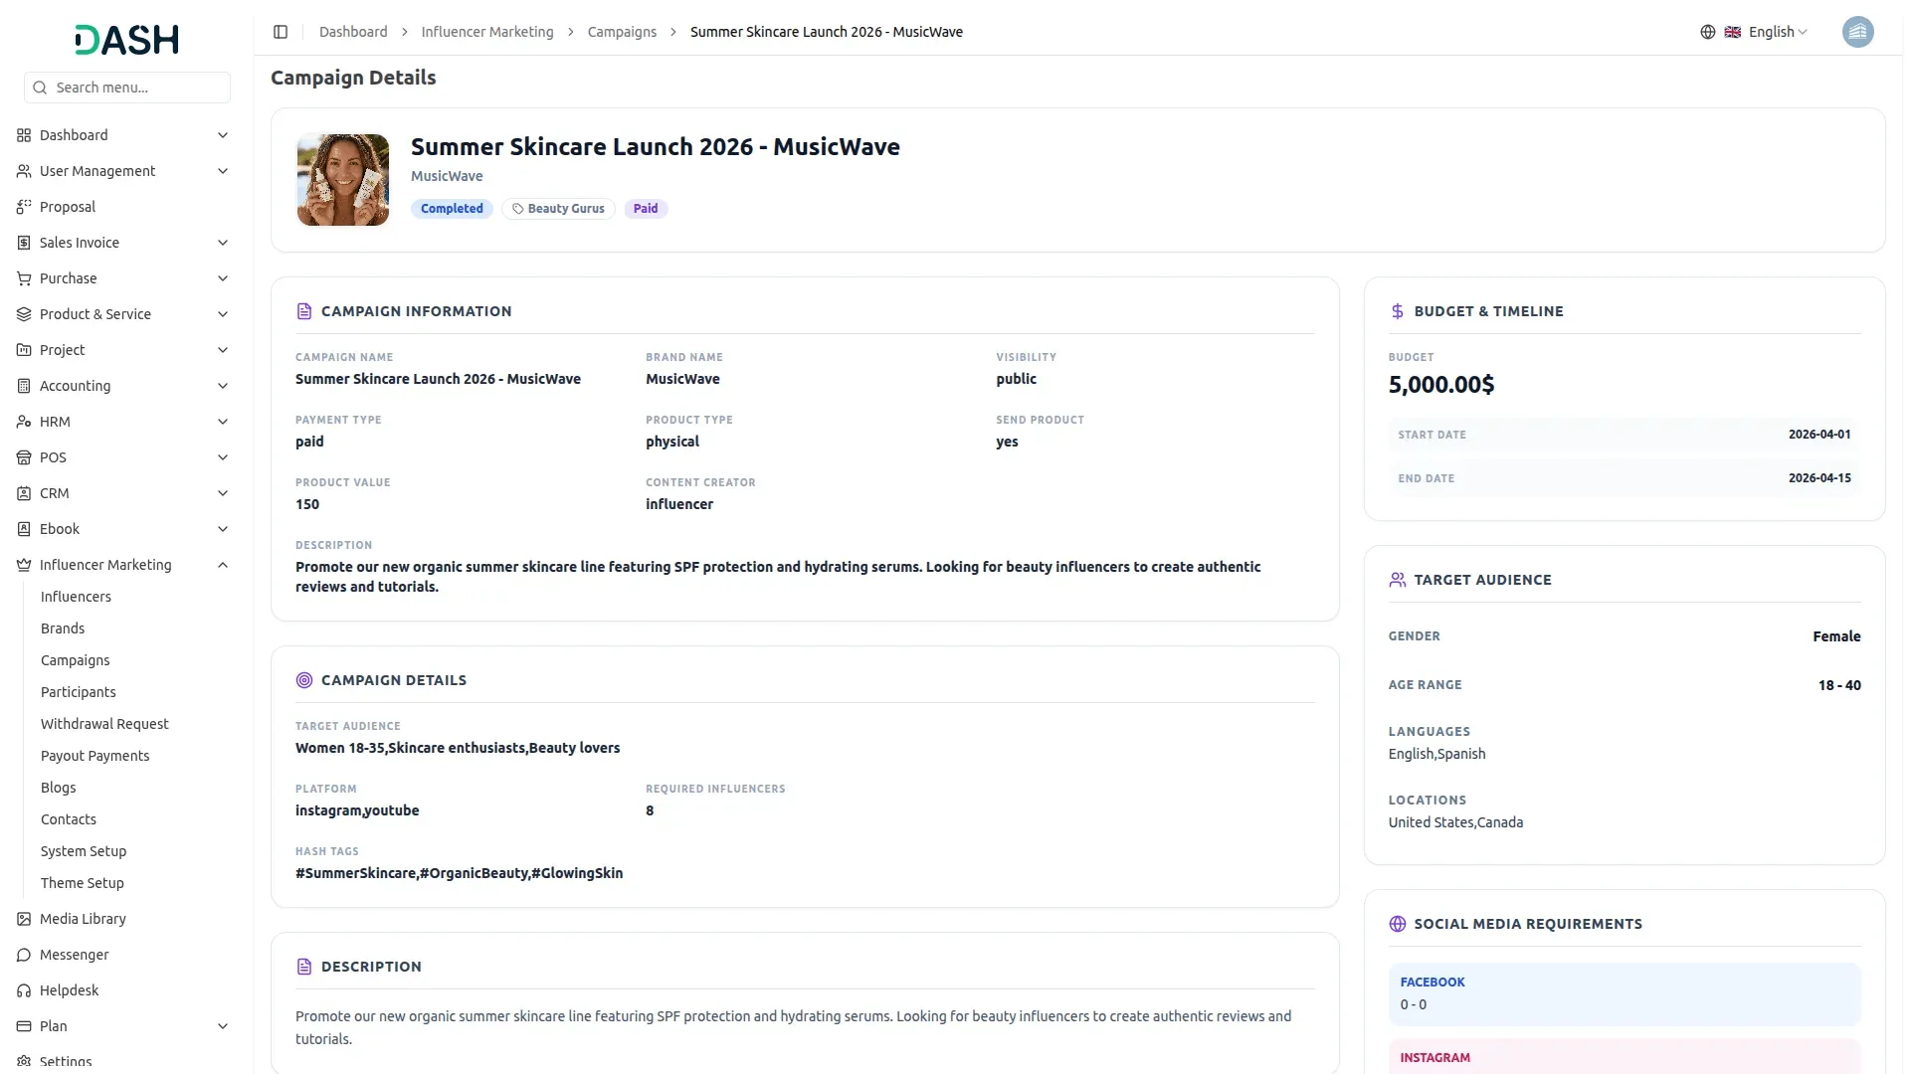Click the Helpdesk headset icon
This screenshot has width=1910, height=1074.
click(24, 990)
